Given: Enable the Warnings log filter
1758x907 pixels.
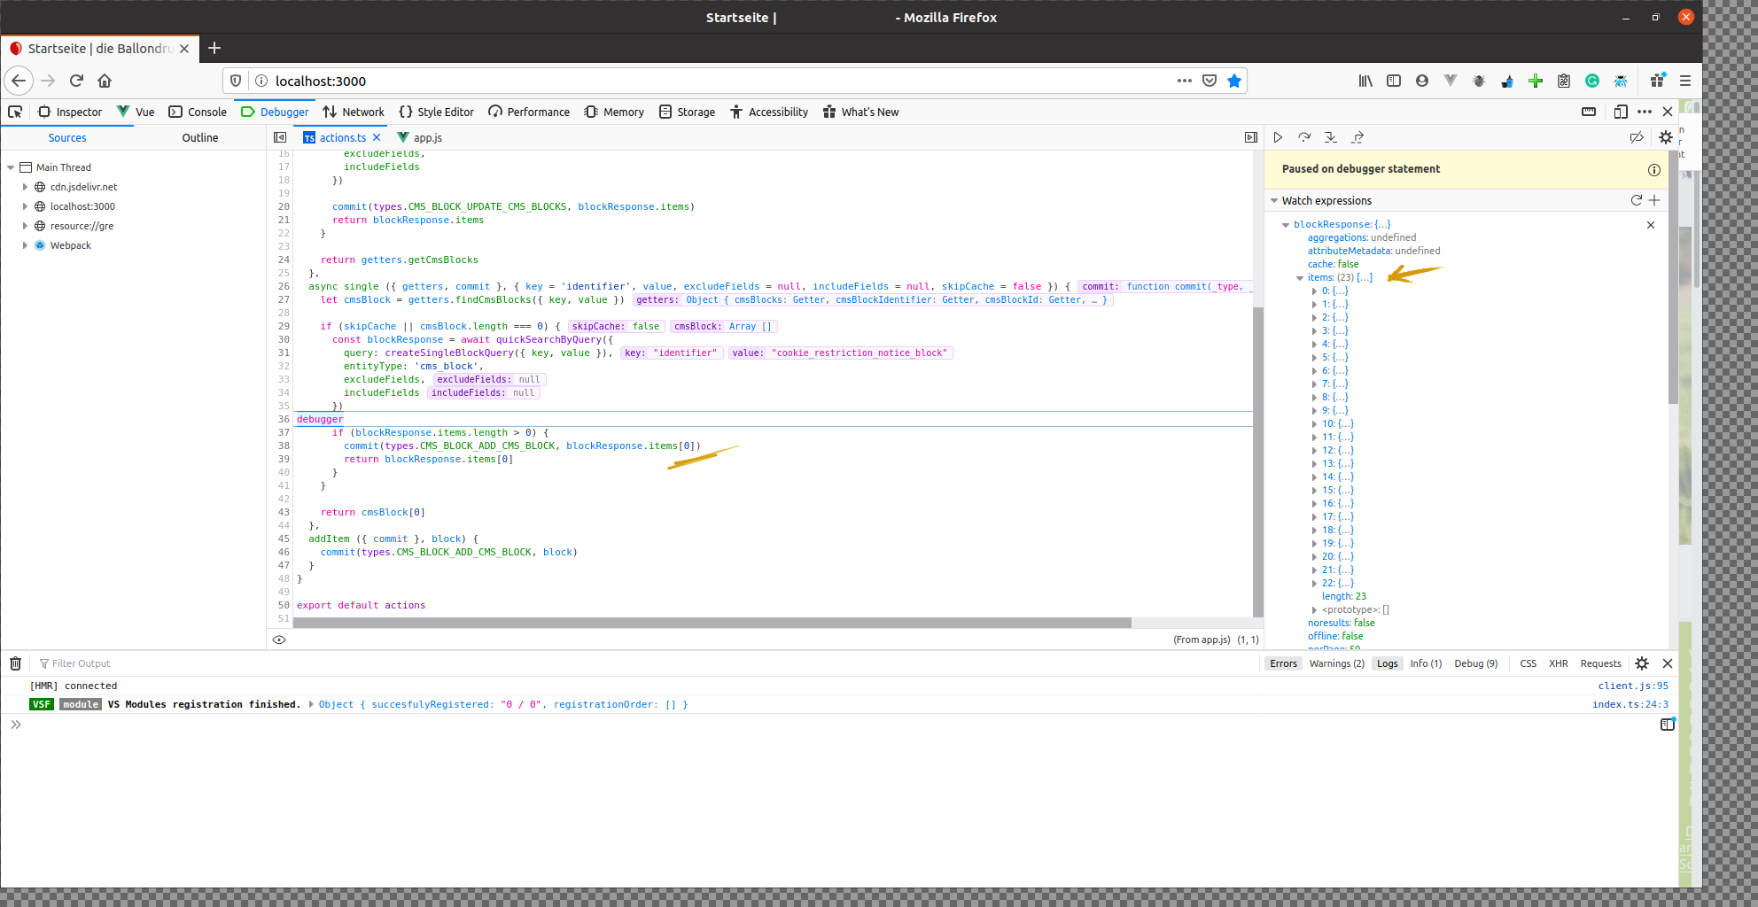Looking at the screenshot, I should tap(1336, 663).
